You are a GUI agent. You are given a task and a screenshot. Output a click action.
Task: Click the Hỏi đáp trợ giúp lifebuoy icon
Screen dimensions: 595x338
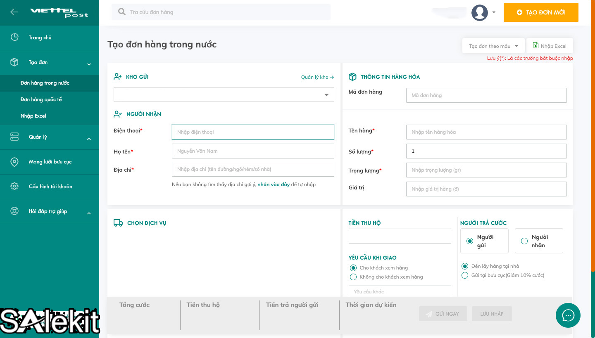[x=14, y=211]
